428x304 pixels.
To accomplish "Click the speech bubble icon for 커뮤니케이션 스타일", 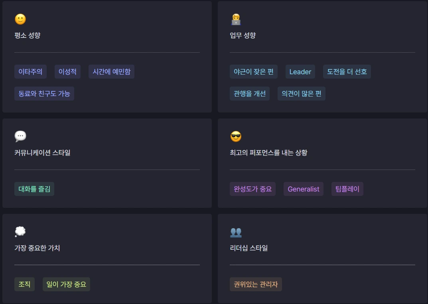I will click(x=20, y=136).
